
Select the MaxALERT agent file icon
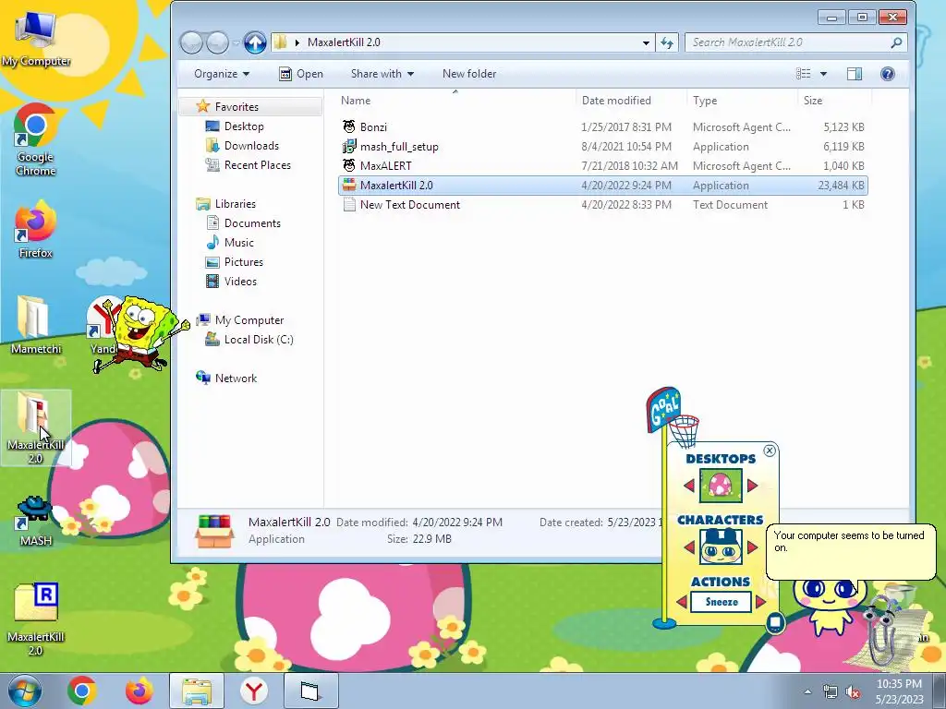349,166
